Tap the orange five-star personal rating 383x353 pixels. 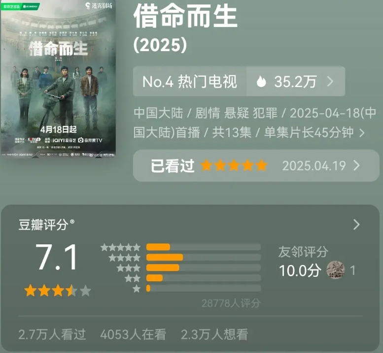coord(234,165)
